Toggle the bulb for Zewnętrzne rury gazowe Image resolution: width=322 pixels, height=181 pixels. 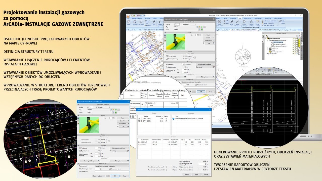coord(293,44)
